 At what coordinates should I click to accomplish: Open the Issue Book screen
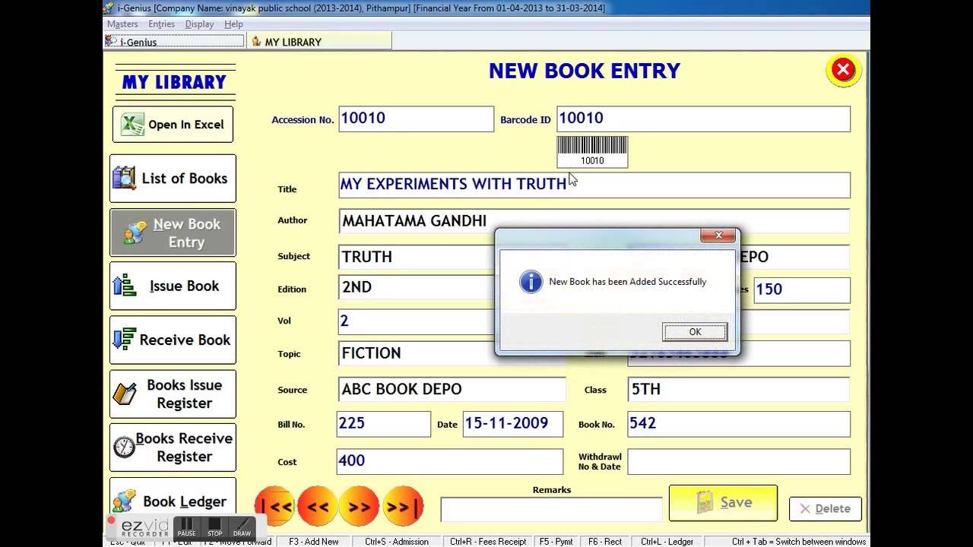[173, 286]
